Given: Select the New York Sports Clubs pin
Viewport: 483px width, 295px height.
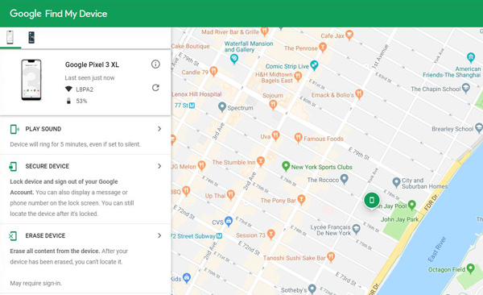Looking at the screenshot, I should tap(286, 166).
